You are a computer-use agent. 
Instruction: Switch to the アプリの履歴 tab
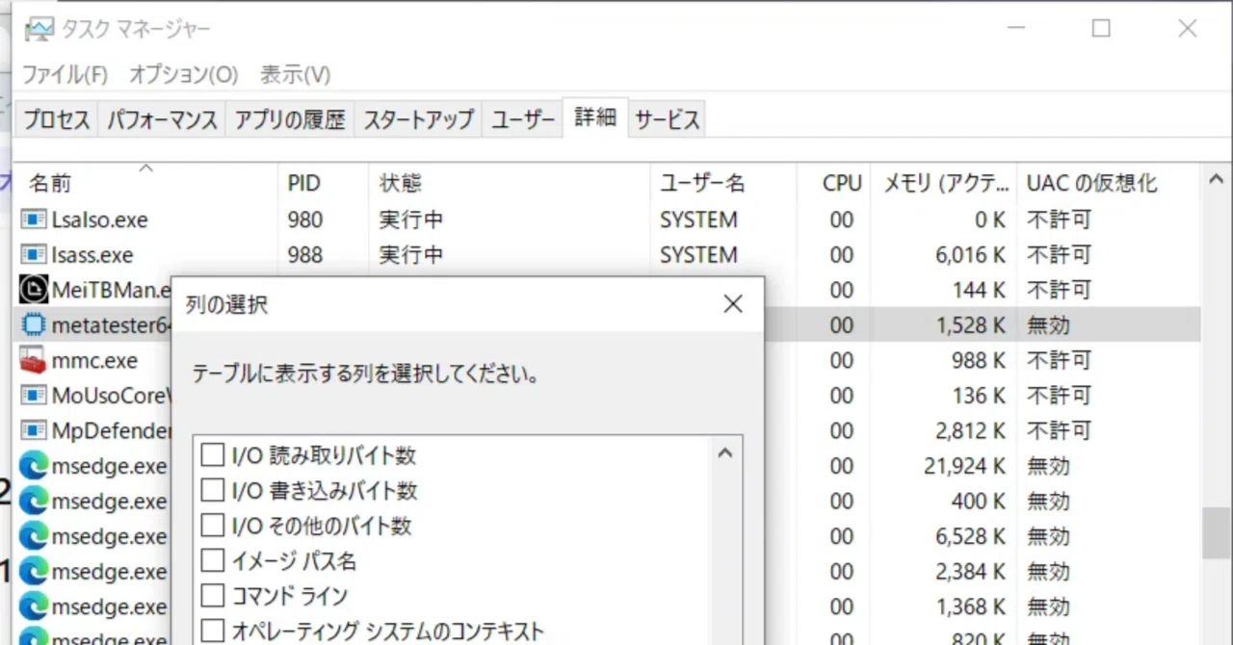pos(290,120)
